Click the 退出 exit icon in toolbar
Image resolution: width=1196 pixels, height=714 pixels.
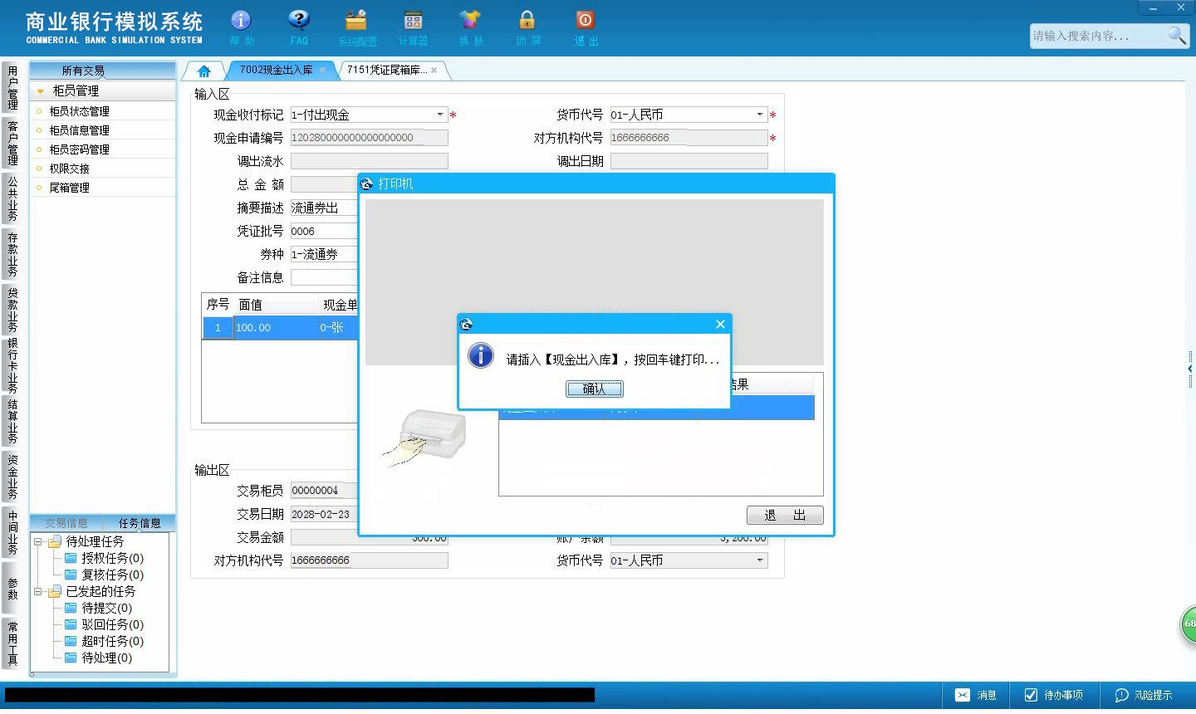click(585, 20)
